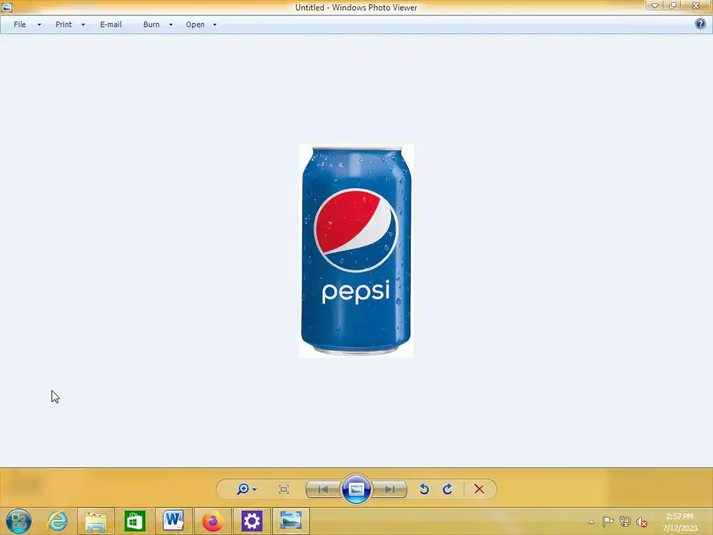Expand the Open dropdown arrow
713x535 pixels.
click(x=214, y=25)
